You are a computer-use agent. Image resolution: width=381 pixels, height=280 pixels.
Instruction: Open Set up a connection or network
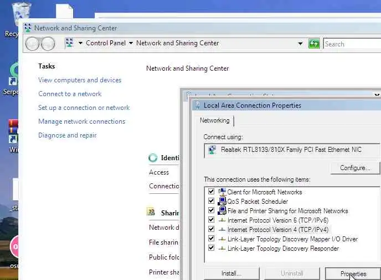(x=84, y=108)
